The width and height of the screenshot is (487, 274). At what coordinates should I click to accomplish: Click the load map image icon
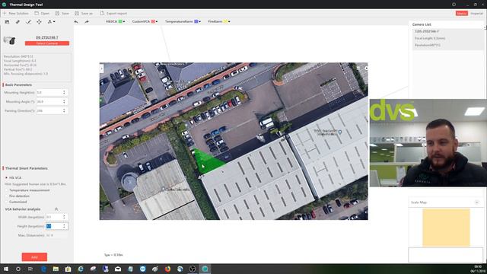tap(7, 22)
